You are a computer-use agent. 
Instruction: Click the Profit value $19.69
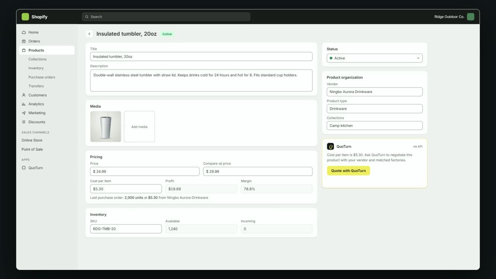point(201,189)
